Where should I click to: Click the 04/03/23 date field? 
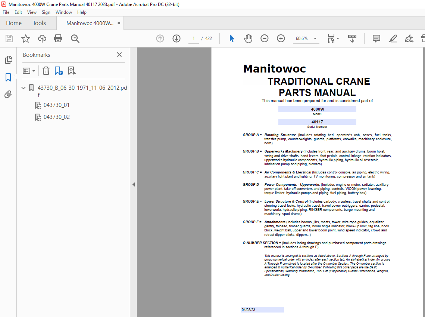click(262, 310)
